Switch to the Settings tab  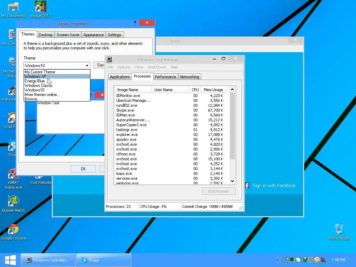point(114,35)
